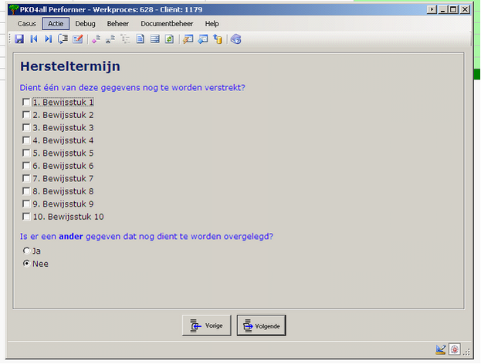
Task: Click the Hersteltermijn heading text
Action: [70, 66]
